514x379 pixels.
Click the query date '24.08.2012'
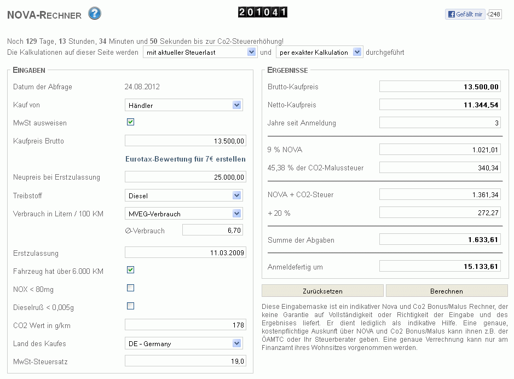142,87
